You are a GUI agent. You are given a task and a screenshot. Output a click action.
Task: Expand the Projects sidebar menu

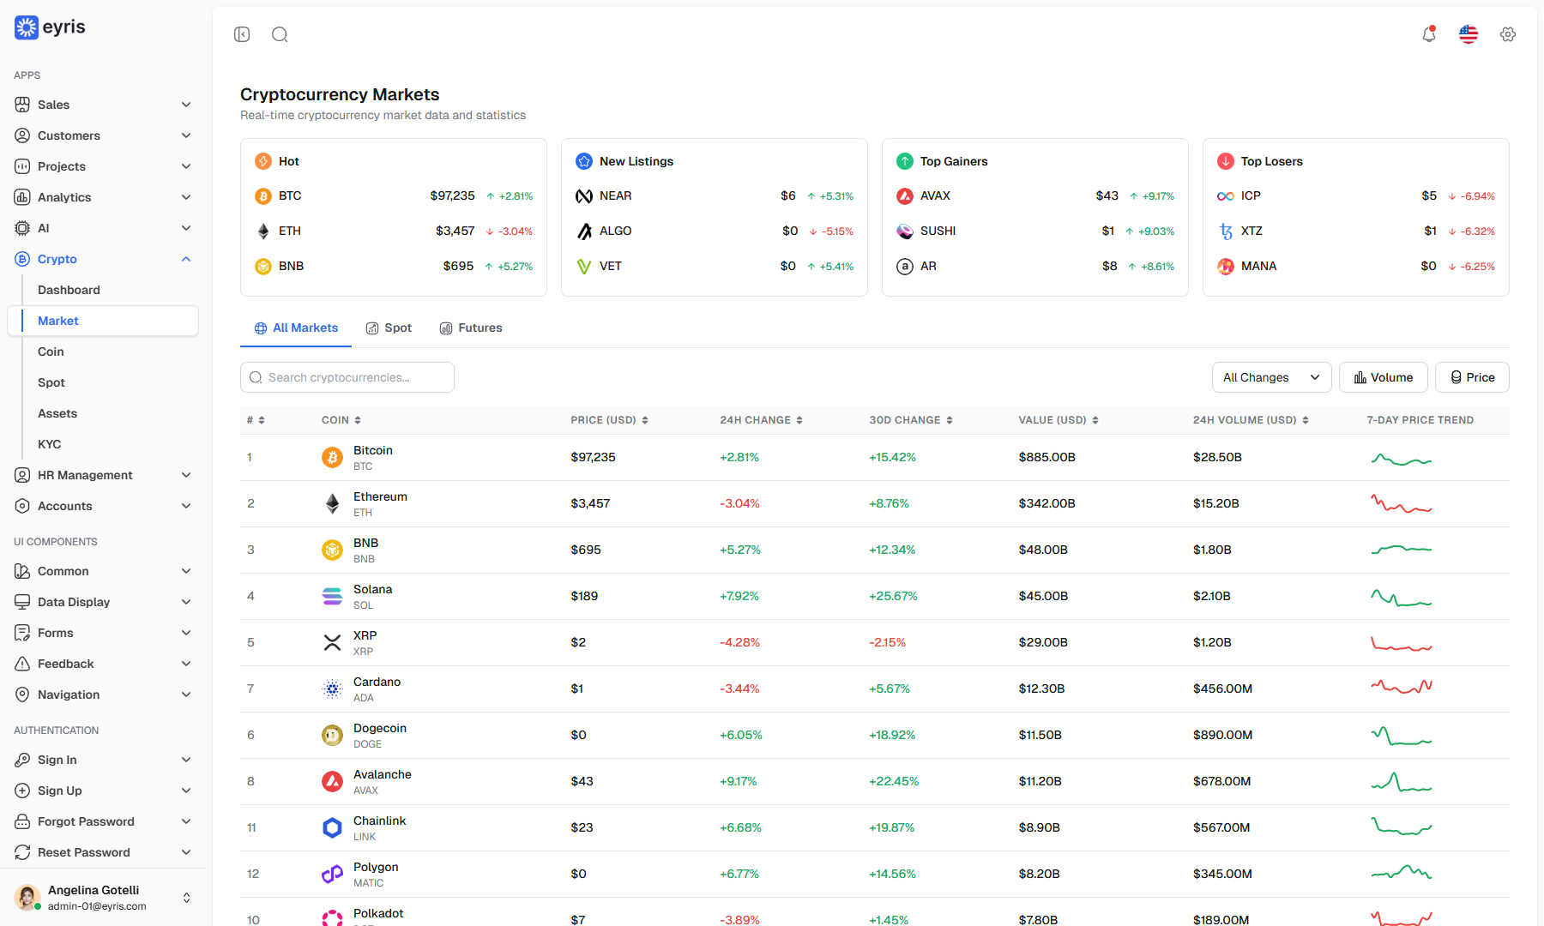pyautogui.click(x=103, y=166)
